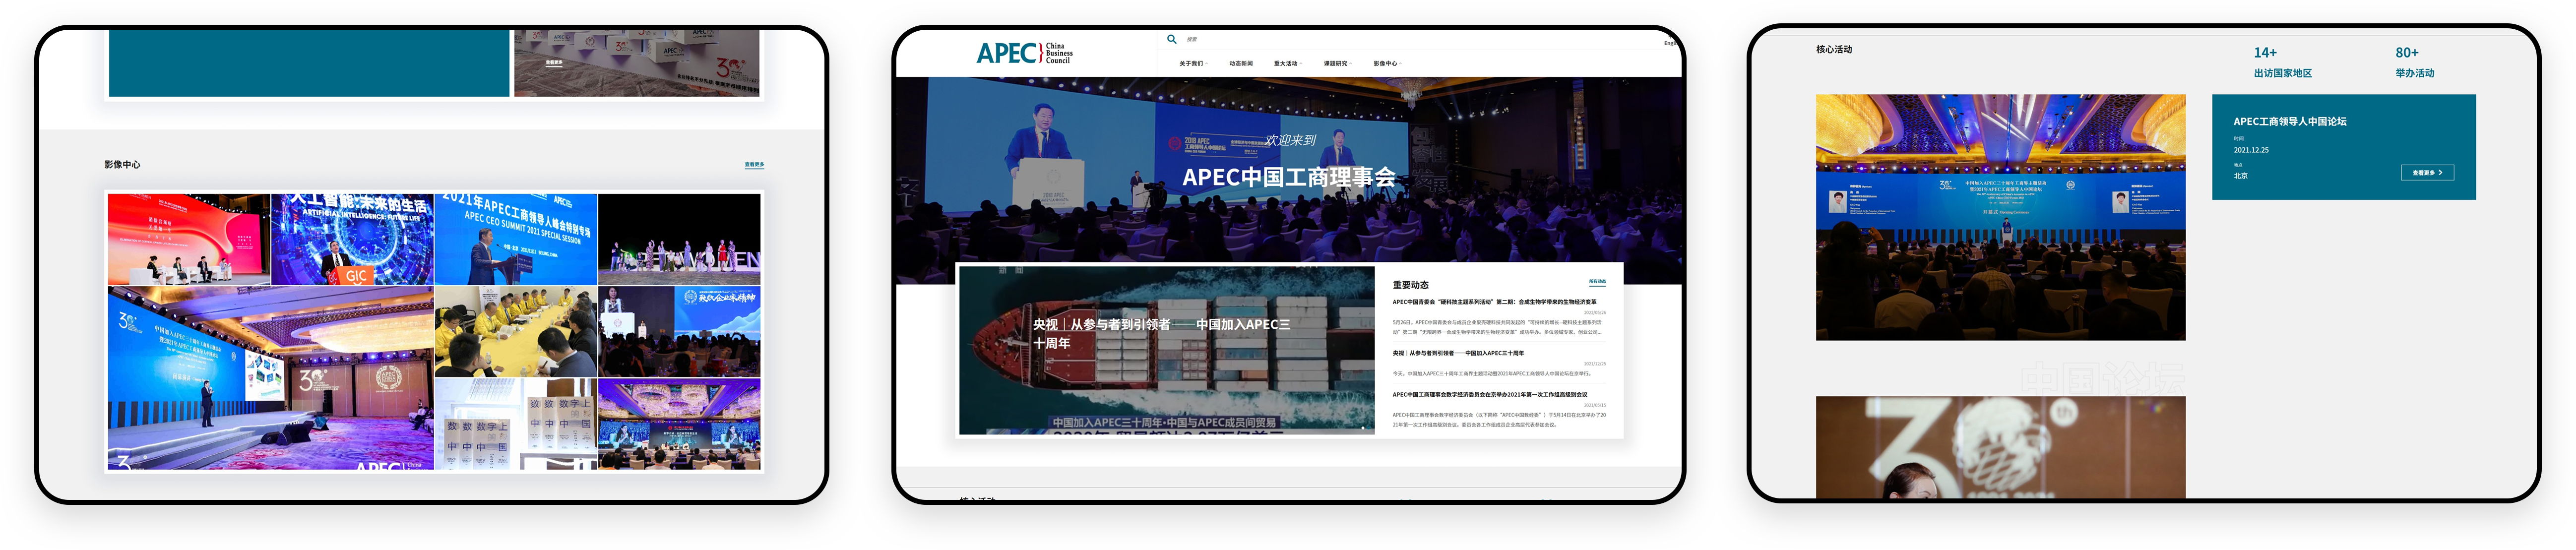Expand the 重大活动 dropdown
Viewport: 2576px width, 550px height.
[1286, 64]
